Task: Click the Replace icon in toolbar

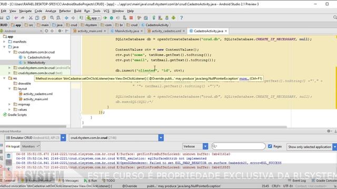Action: (x=58, y=18)
